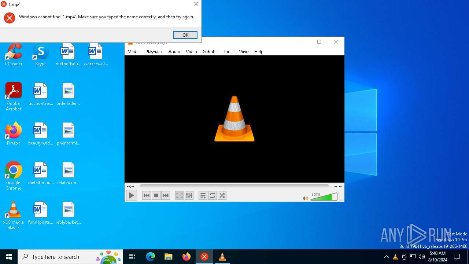Close the 1.mp4 error dialog

pos(196,4)
